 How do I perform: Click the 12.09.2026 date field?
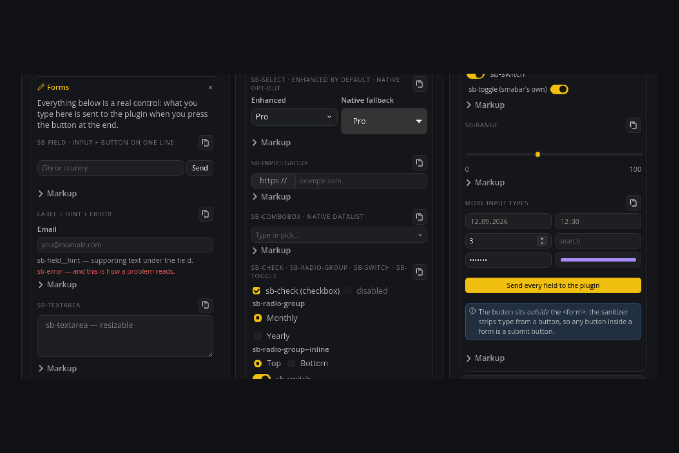click(508, 222)
